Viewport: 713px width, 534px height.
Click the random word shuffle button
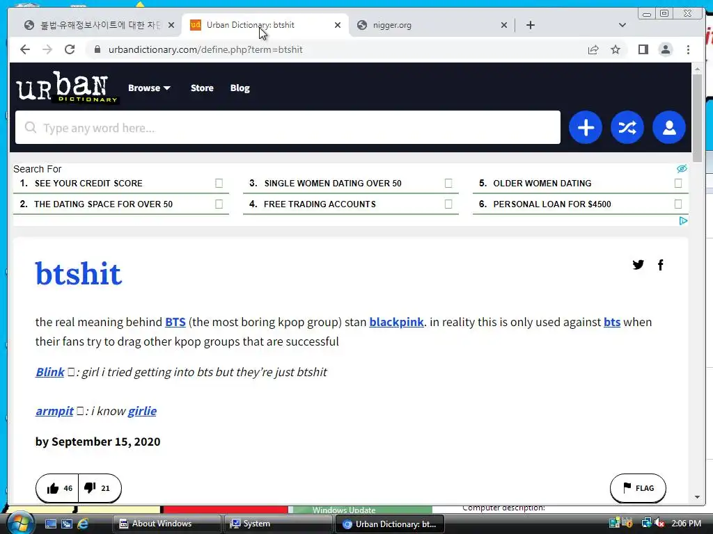coord(627,128)
